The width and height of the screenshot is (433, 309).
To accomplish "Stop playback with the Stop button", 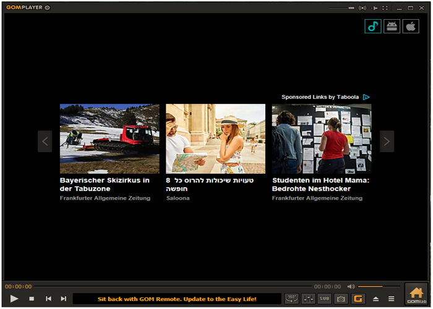I will pos(32,298).
